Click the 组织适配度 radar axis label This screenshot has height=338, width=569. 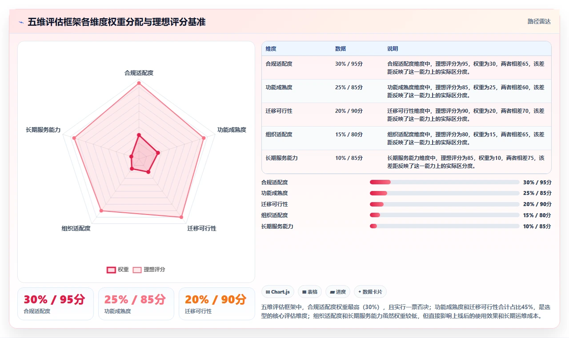coord(76,228)
